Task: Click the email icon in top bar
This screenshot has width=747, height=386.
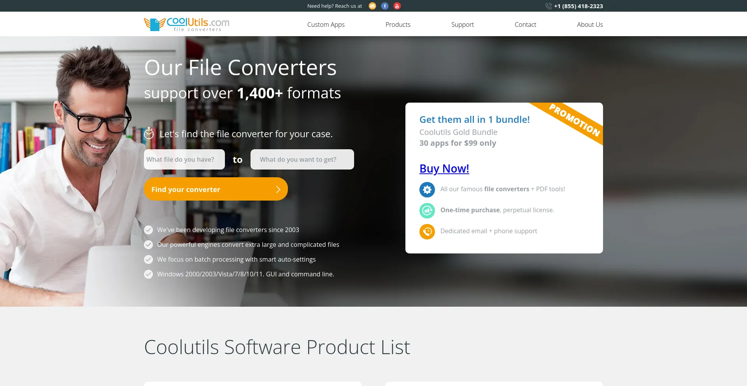Action: tap(372, 6)
